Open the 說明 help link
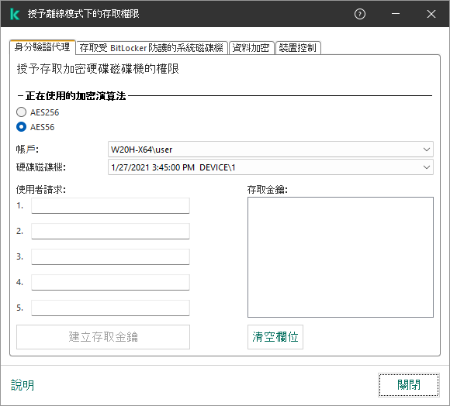 pos(22,385)
